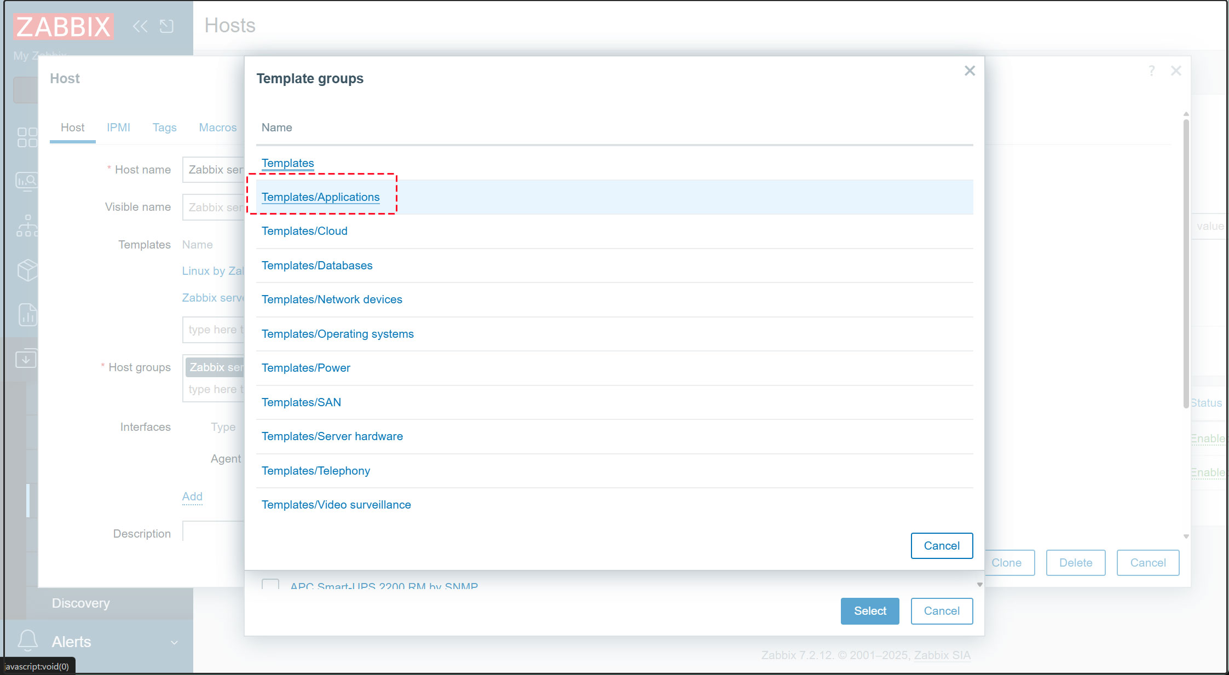Viewport: 1229px width, 675px height.
Task: Open the Dashboards grid icon in sidebar
Action: pos(27,137)
